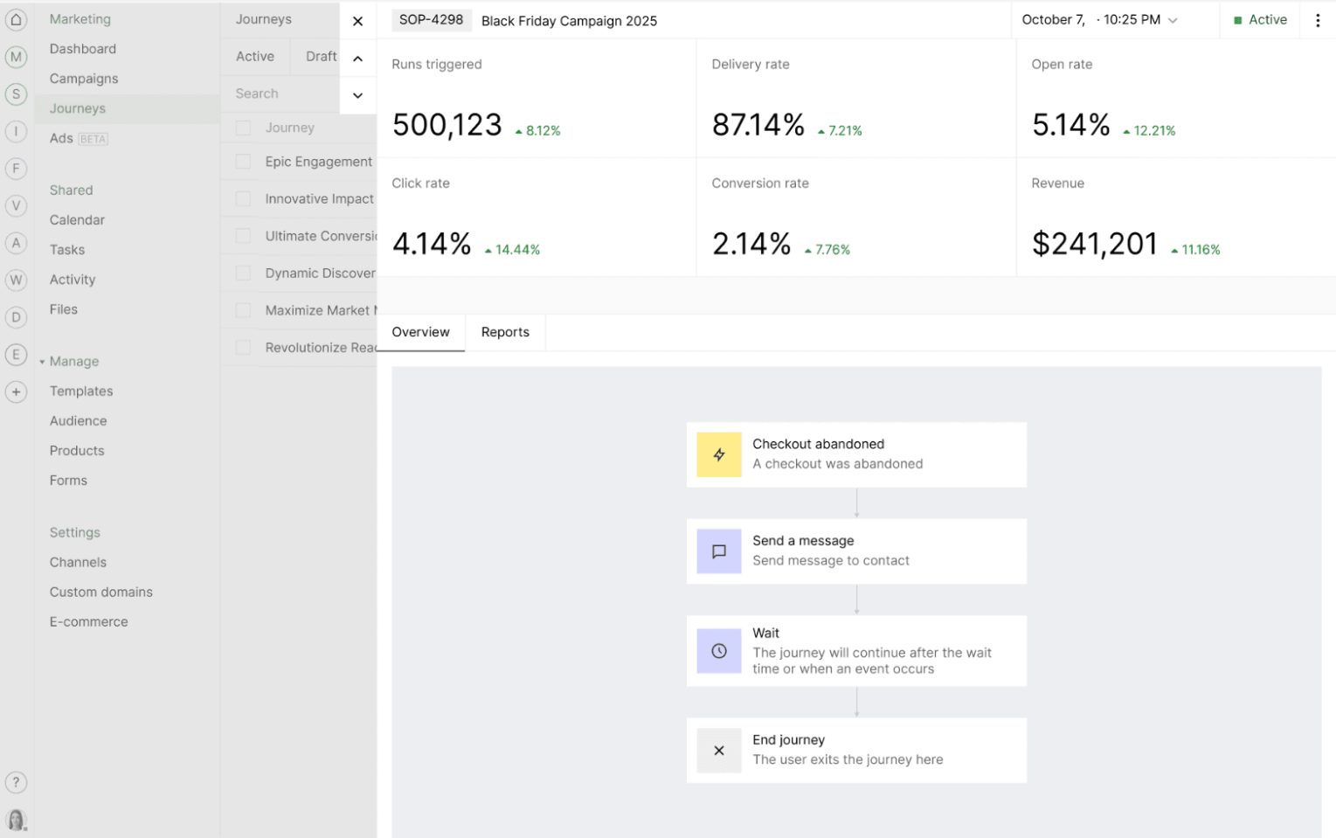The width and height of the screenshot is (1336, 838).
Task: Switch to the Reports tab
Action: pyautogui.click(x=505, y=332)
